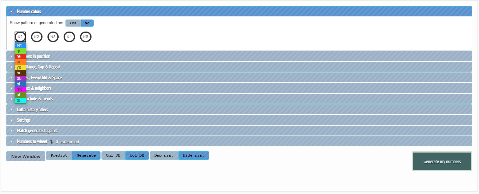Expand the neighbors section
Image resolution: width=479 pixels, height=194 pixels.
tap(239, 88)
